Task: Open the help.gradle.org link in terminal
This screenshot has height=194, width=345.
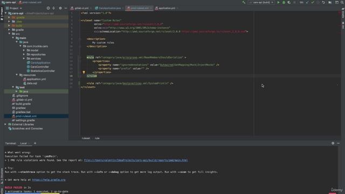Action: (49, 180)
